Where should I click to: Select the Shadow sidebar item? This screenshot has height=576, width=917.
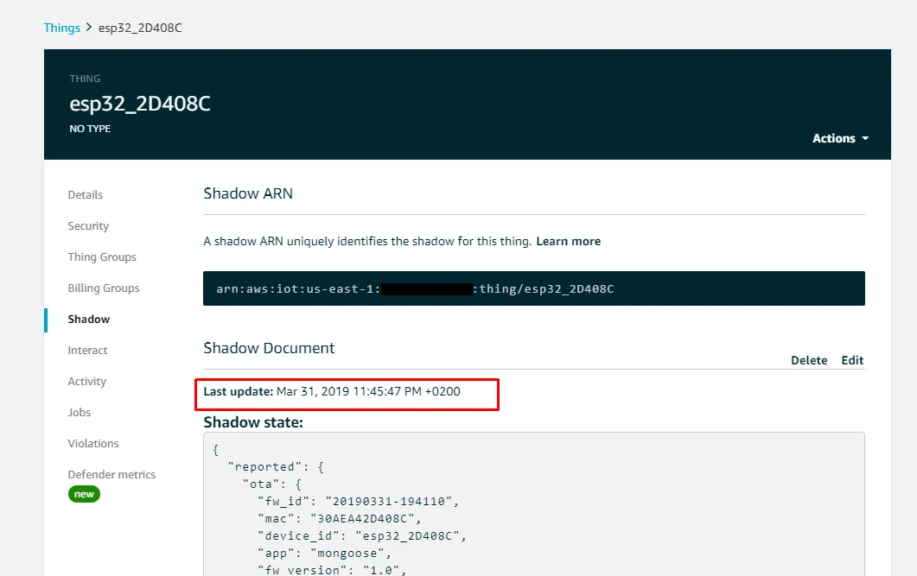tap(89, 320)
